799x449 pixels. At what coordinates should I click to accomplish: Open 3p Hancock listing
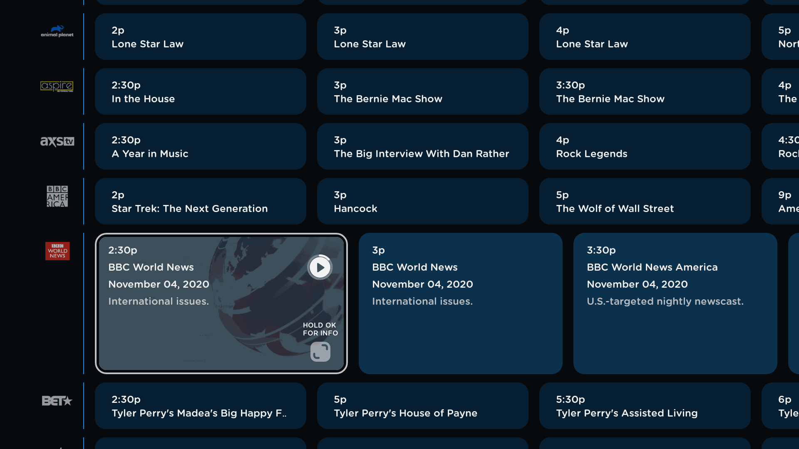coord(423,201)
